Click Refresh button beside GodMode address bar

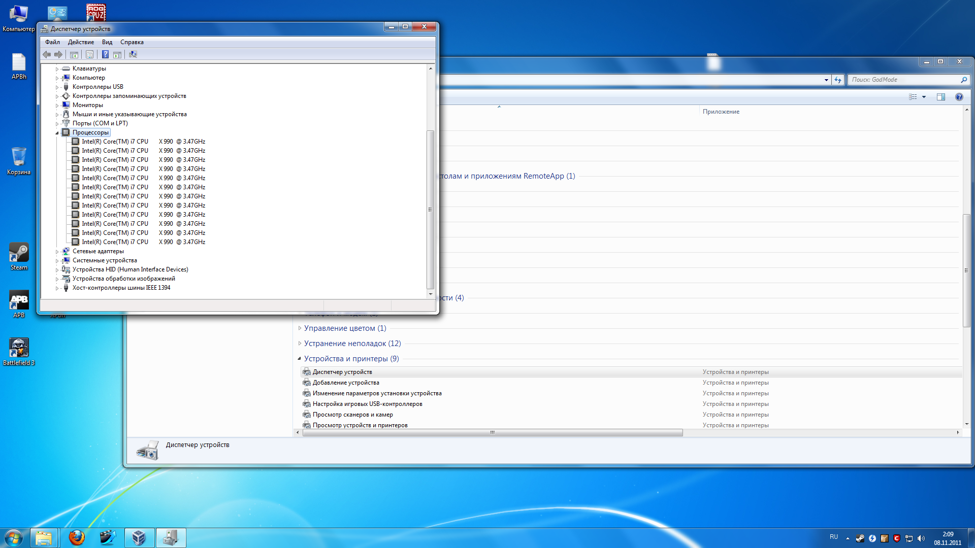point(838,80)
